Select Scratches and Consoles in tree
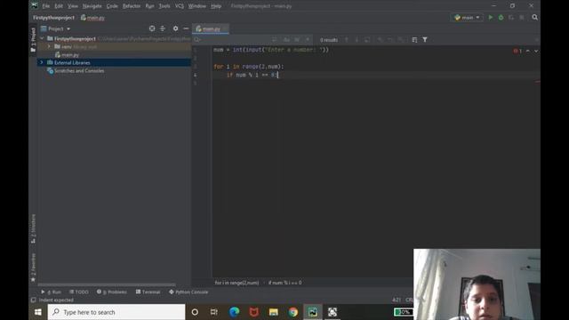This screenshot has height=320, width=569. [x=76, y=71]
